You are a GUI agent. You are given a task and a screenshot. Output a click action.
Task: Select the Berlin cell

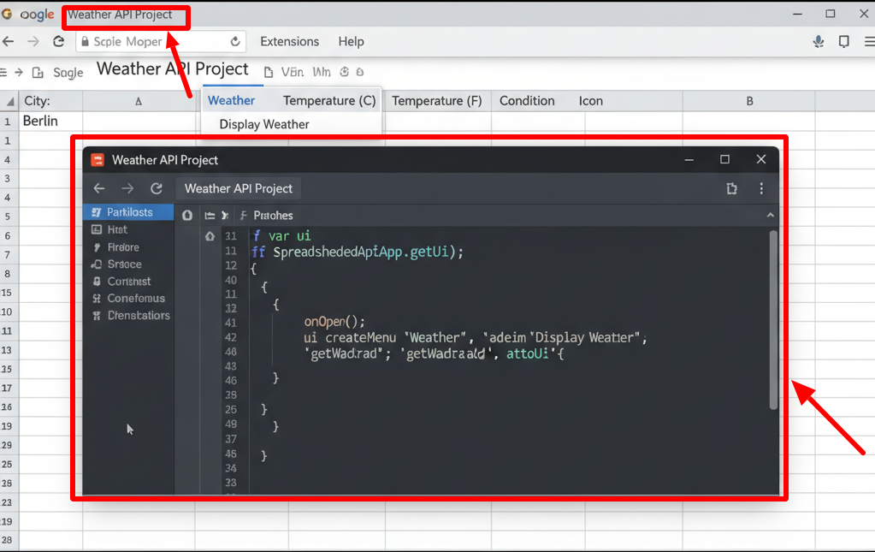pyautogui.click(x=50, y=122)
